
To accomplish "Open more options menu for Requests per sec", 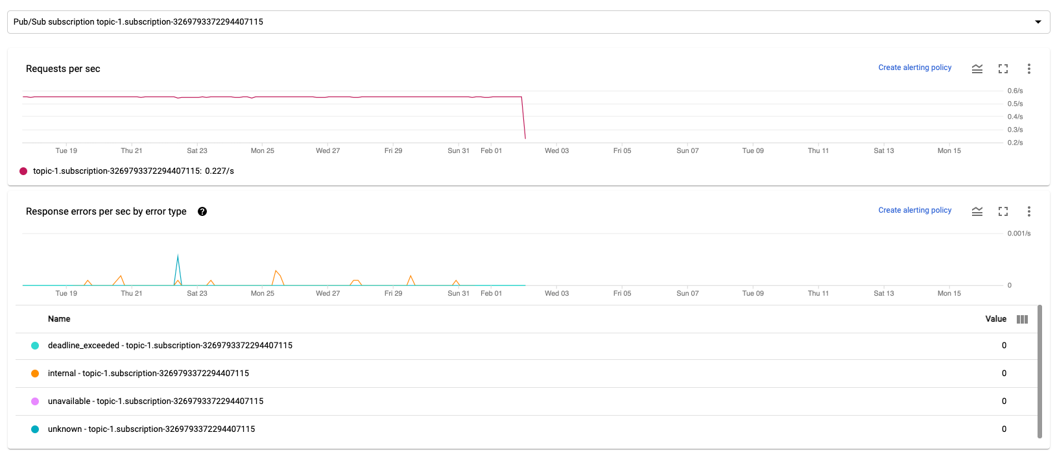I will coord(1028,69).
